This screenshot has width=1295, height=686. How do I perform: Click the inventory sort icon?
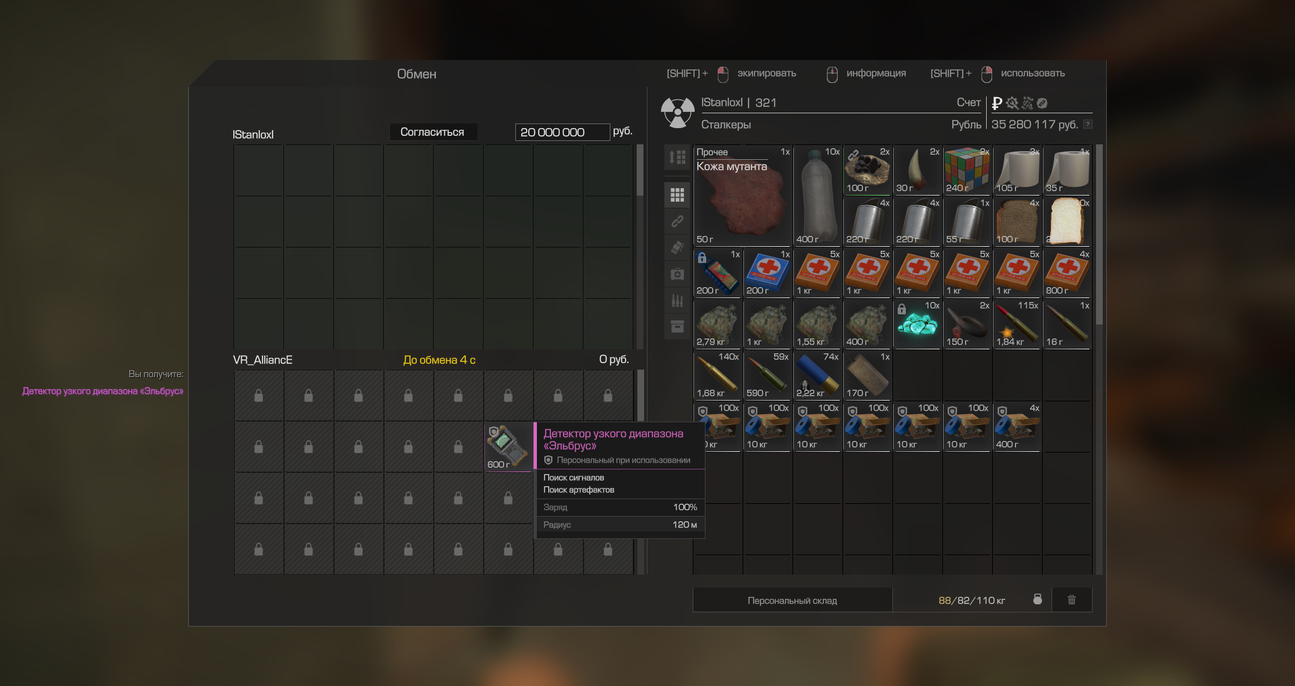click(677, 157)
